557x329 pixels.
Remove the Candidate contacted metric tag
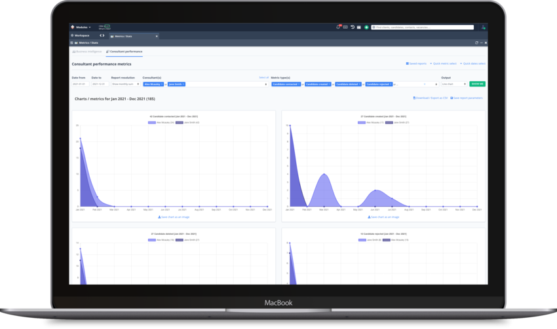point(299,84)
